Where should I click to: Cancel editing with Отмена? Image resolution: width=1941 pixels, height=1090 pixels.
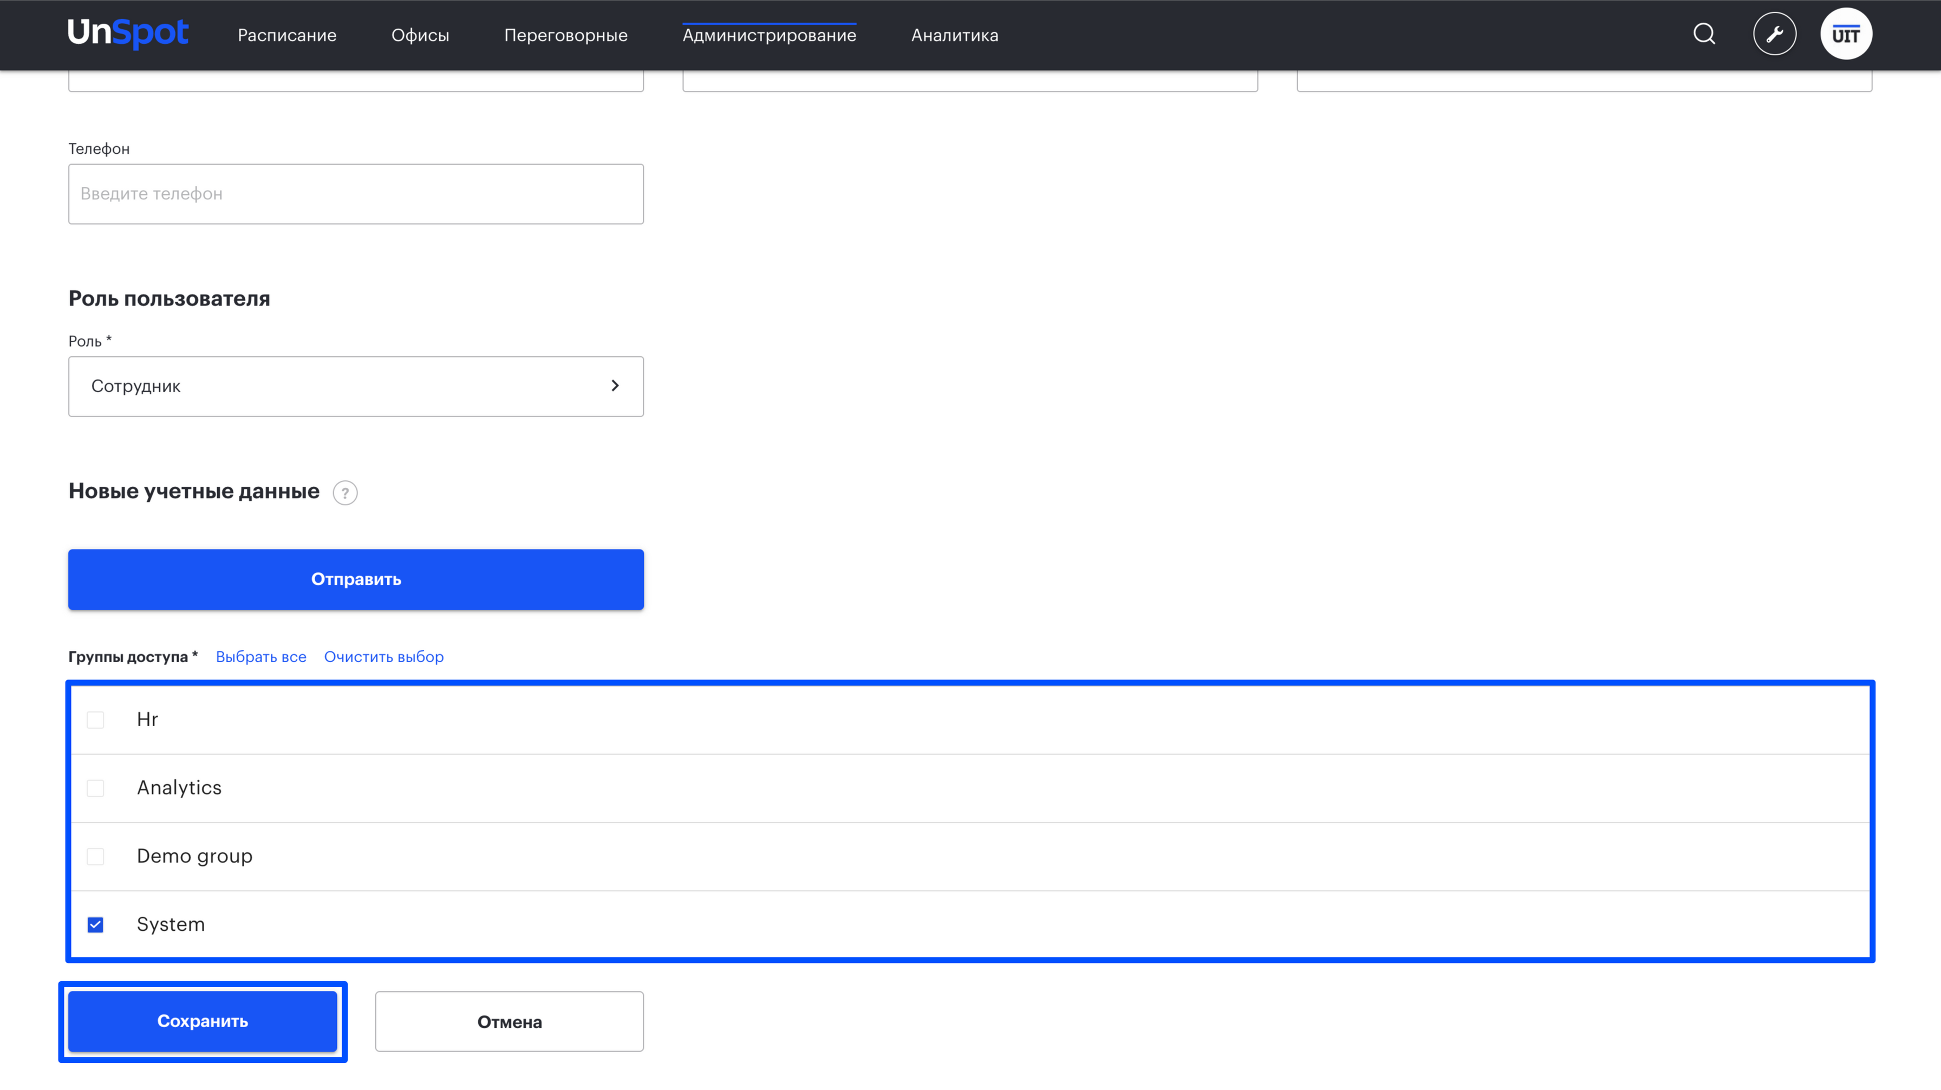click(x=510, y=1021)
